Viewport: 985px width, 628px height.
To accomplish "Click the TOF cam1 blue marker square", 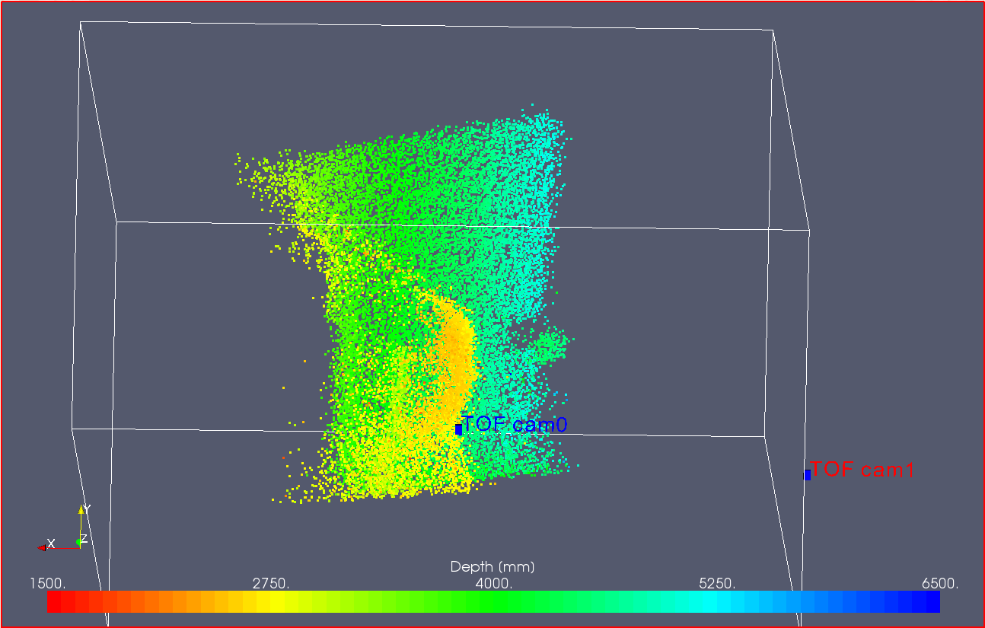I will (808, 474).
